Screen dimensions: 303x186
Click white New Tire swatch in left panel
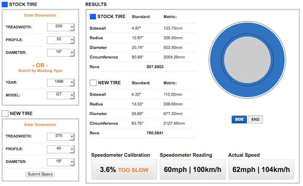click(x=5, y=113)
